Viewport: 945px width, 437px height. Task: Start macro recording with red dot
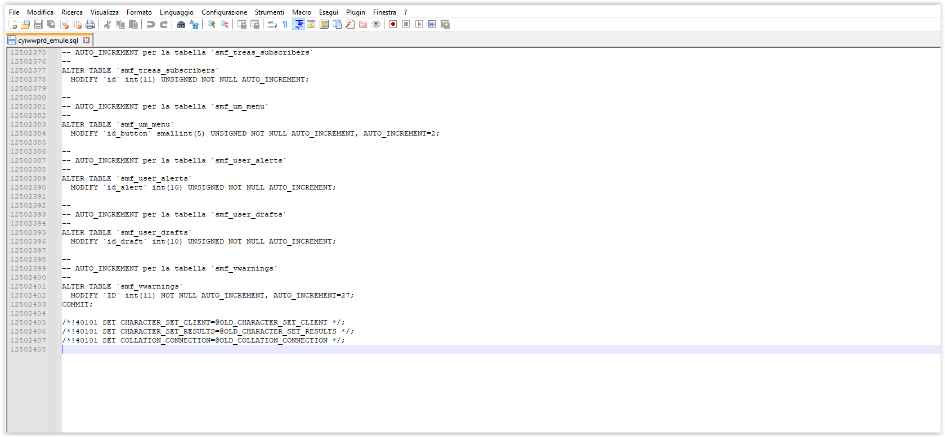(x=393, y=24)
